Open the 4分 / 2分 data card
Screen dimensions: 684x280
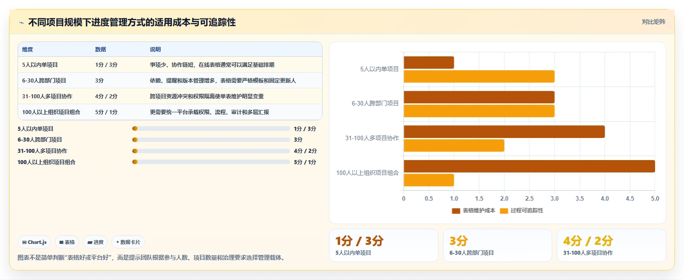611,245
